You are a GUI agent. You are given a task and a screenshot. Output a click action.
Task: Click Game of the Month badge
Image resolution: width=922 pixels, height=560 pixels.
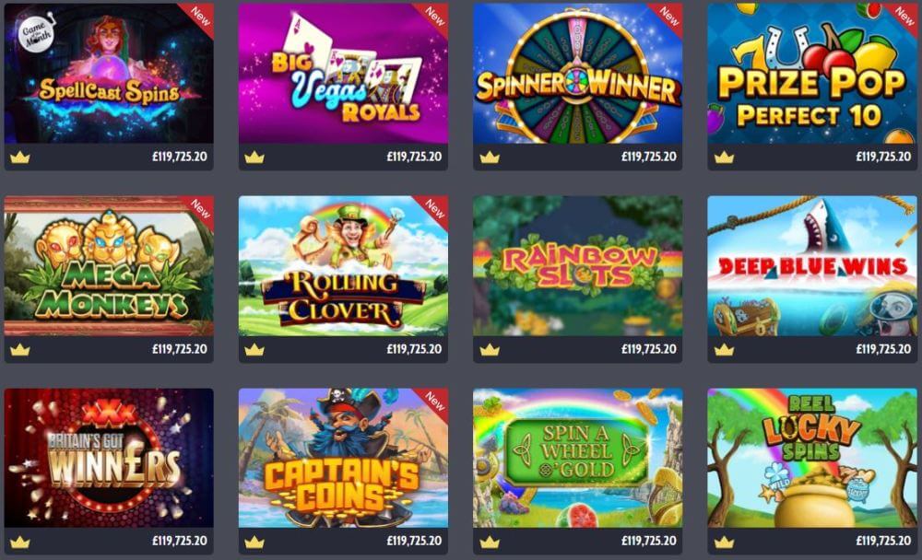(37, 33)
